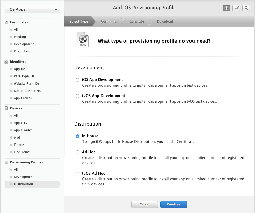Image resolution: width=255 pixels, height=213 pixels.
Task: Click the Provisioning Profiles document icon
Action: (6, 162)
